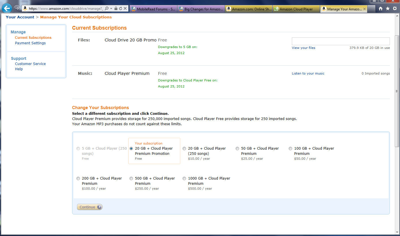This screenshot has width=400, height=236.
Task: Click the View your files link
Action: [x=303, y=48]
